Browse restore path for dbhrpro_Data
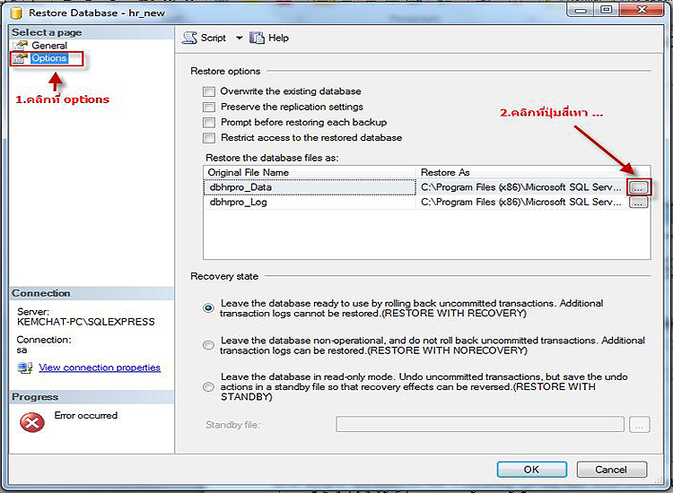Screen dimensions: 673x493 pos(638,187)
